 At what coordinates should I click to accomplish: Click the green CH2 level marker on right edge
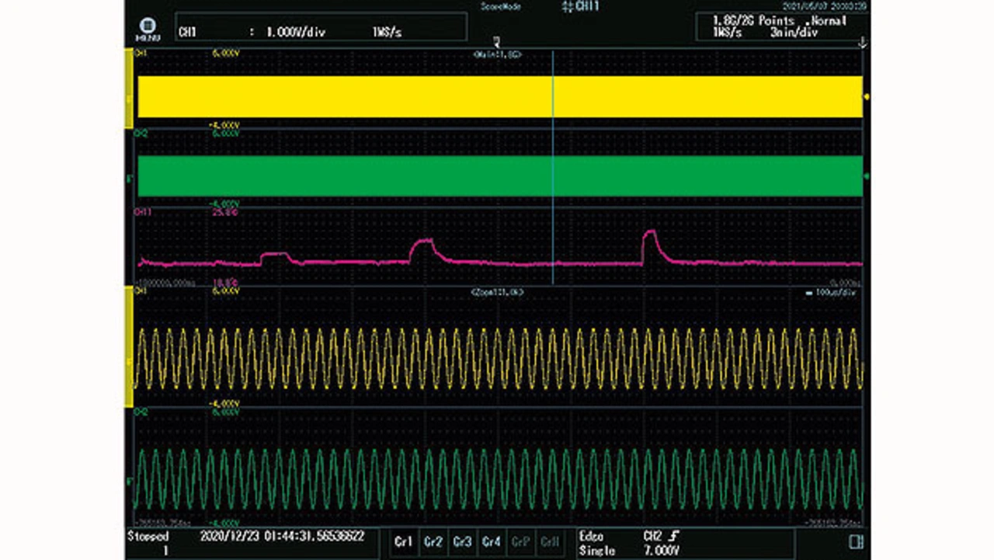click(867, 176)
